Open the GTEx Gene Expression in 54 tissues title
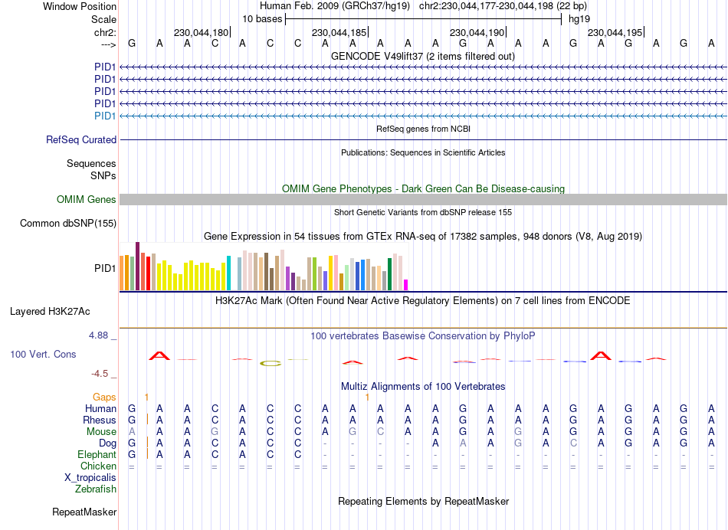This screenshot has height=530, width=728. coord(423,236)
